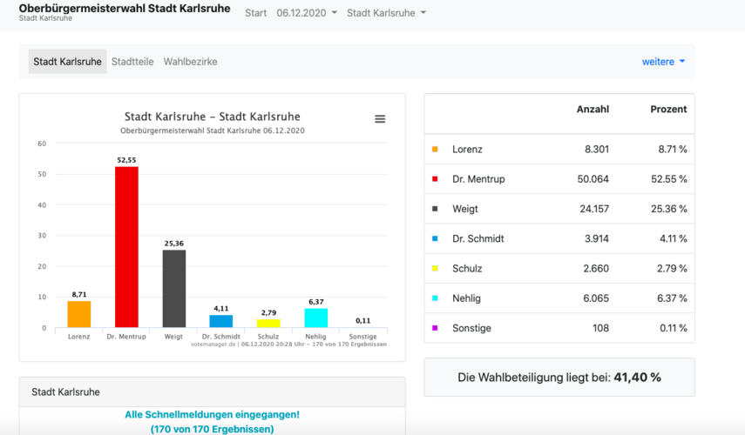The height and width of the screenshot is (435, 745).
Task: Click the red Dr. Mentrup legend square
Action: (x=435, y=179)
